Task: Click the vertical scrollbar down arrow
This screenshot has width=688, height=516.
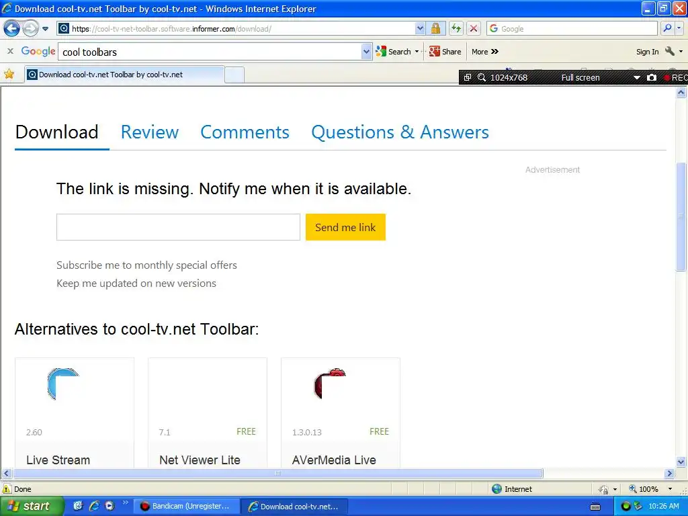Action: (x=681, y=462)
